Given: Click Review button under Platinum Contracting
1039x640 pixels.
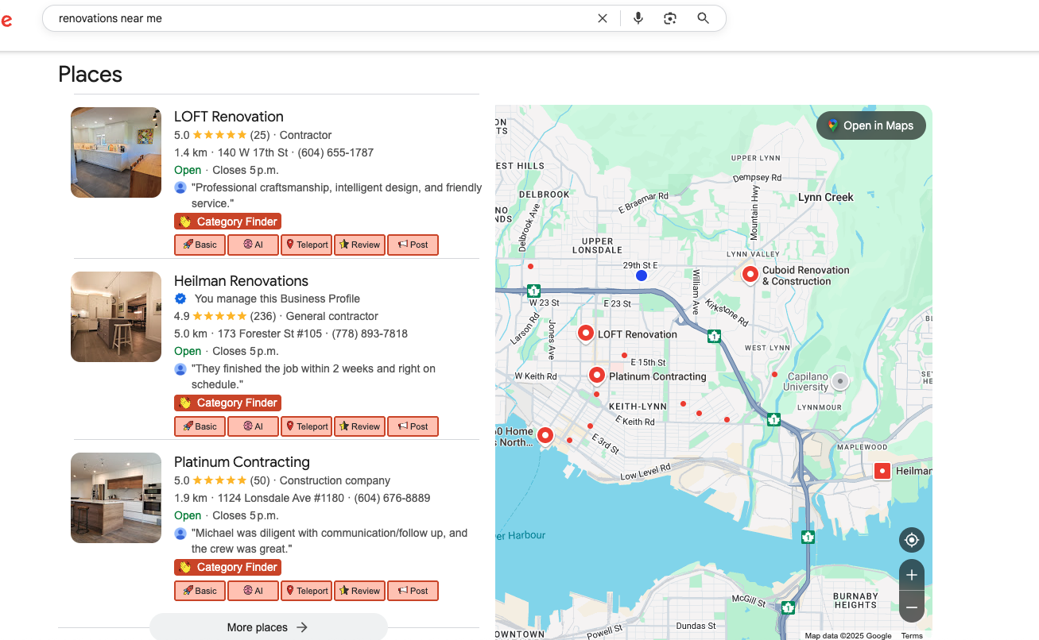Looking at the screenshot, I should pos(359,591).
